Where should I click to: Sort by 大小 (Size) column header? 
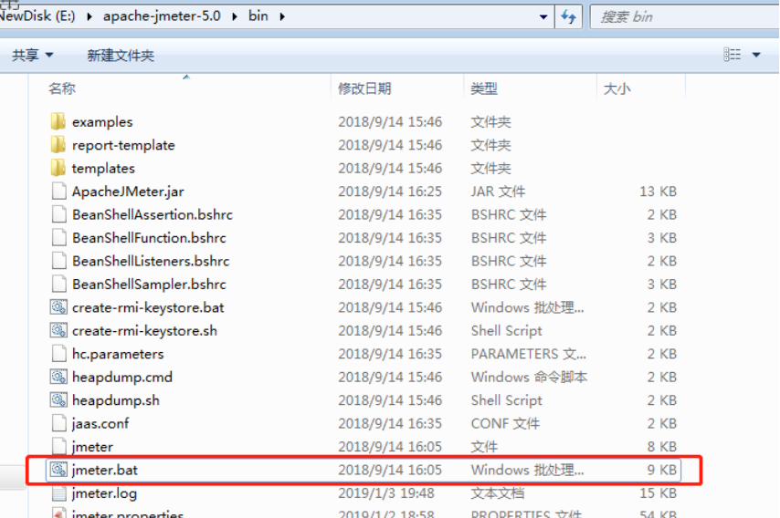[617, 88]
